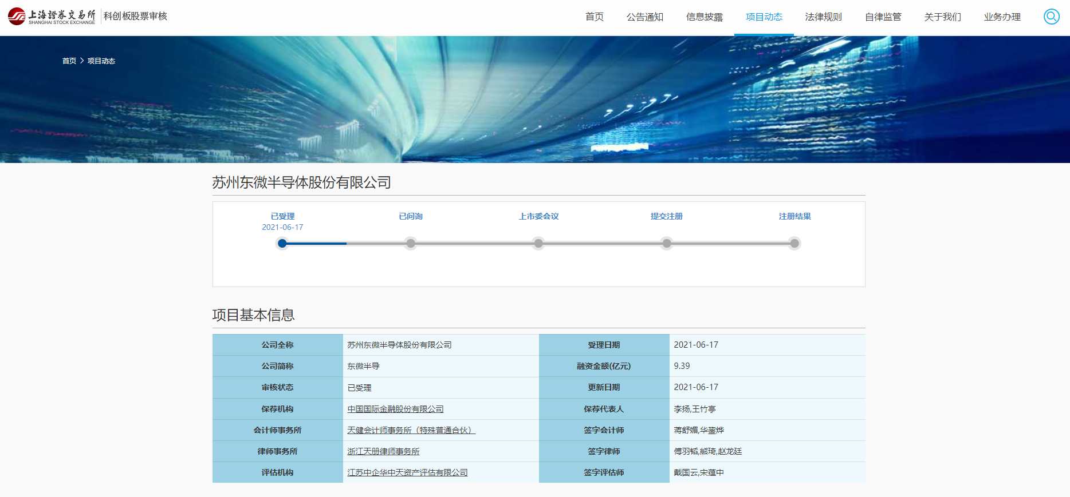
Task: Click the 注册结果 step label
Action: (794, 216)
